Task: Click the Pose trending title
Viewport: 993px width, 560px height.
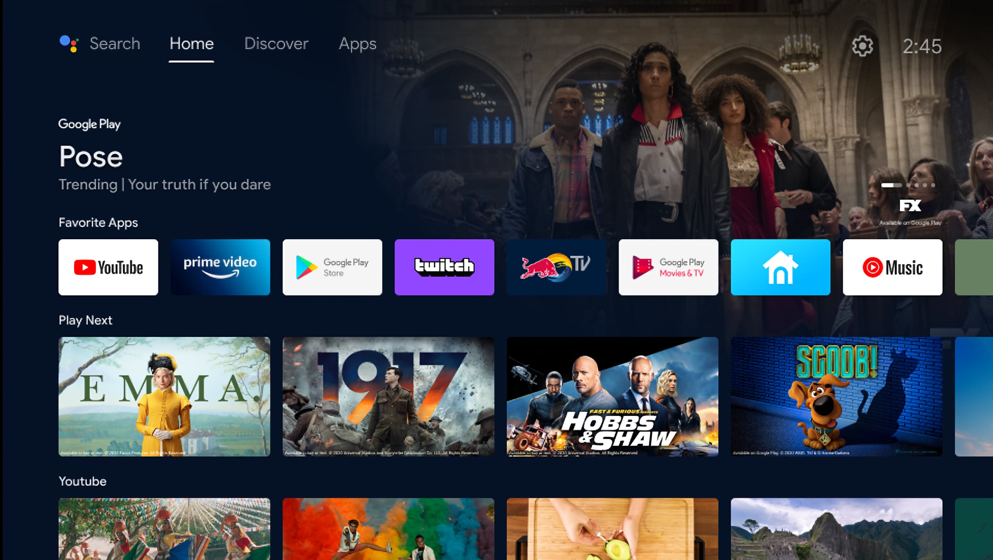Action: coord(91,156)
